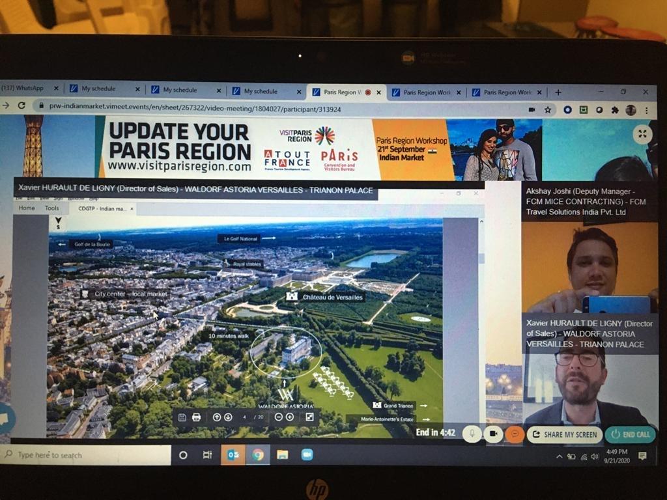Zoom in with the plus icon
This screenshot has width=667, height=500.
[290, 417]
